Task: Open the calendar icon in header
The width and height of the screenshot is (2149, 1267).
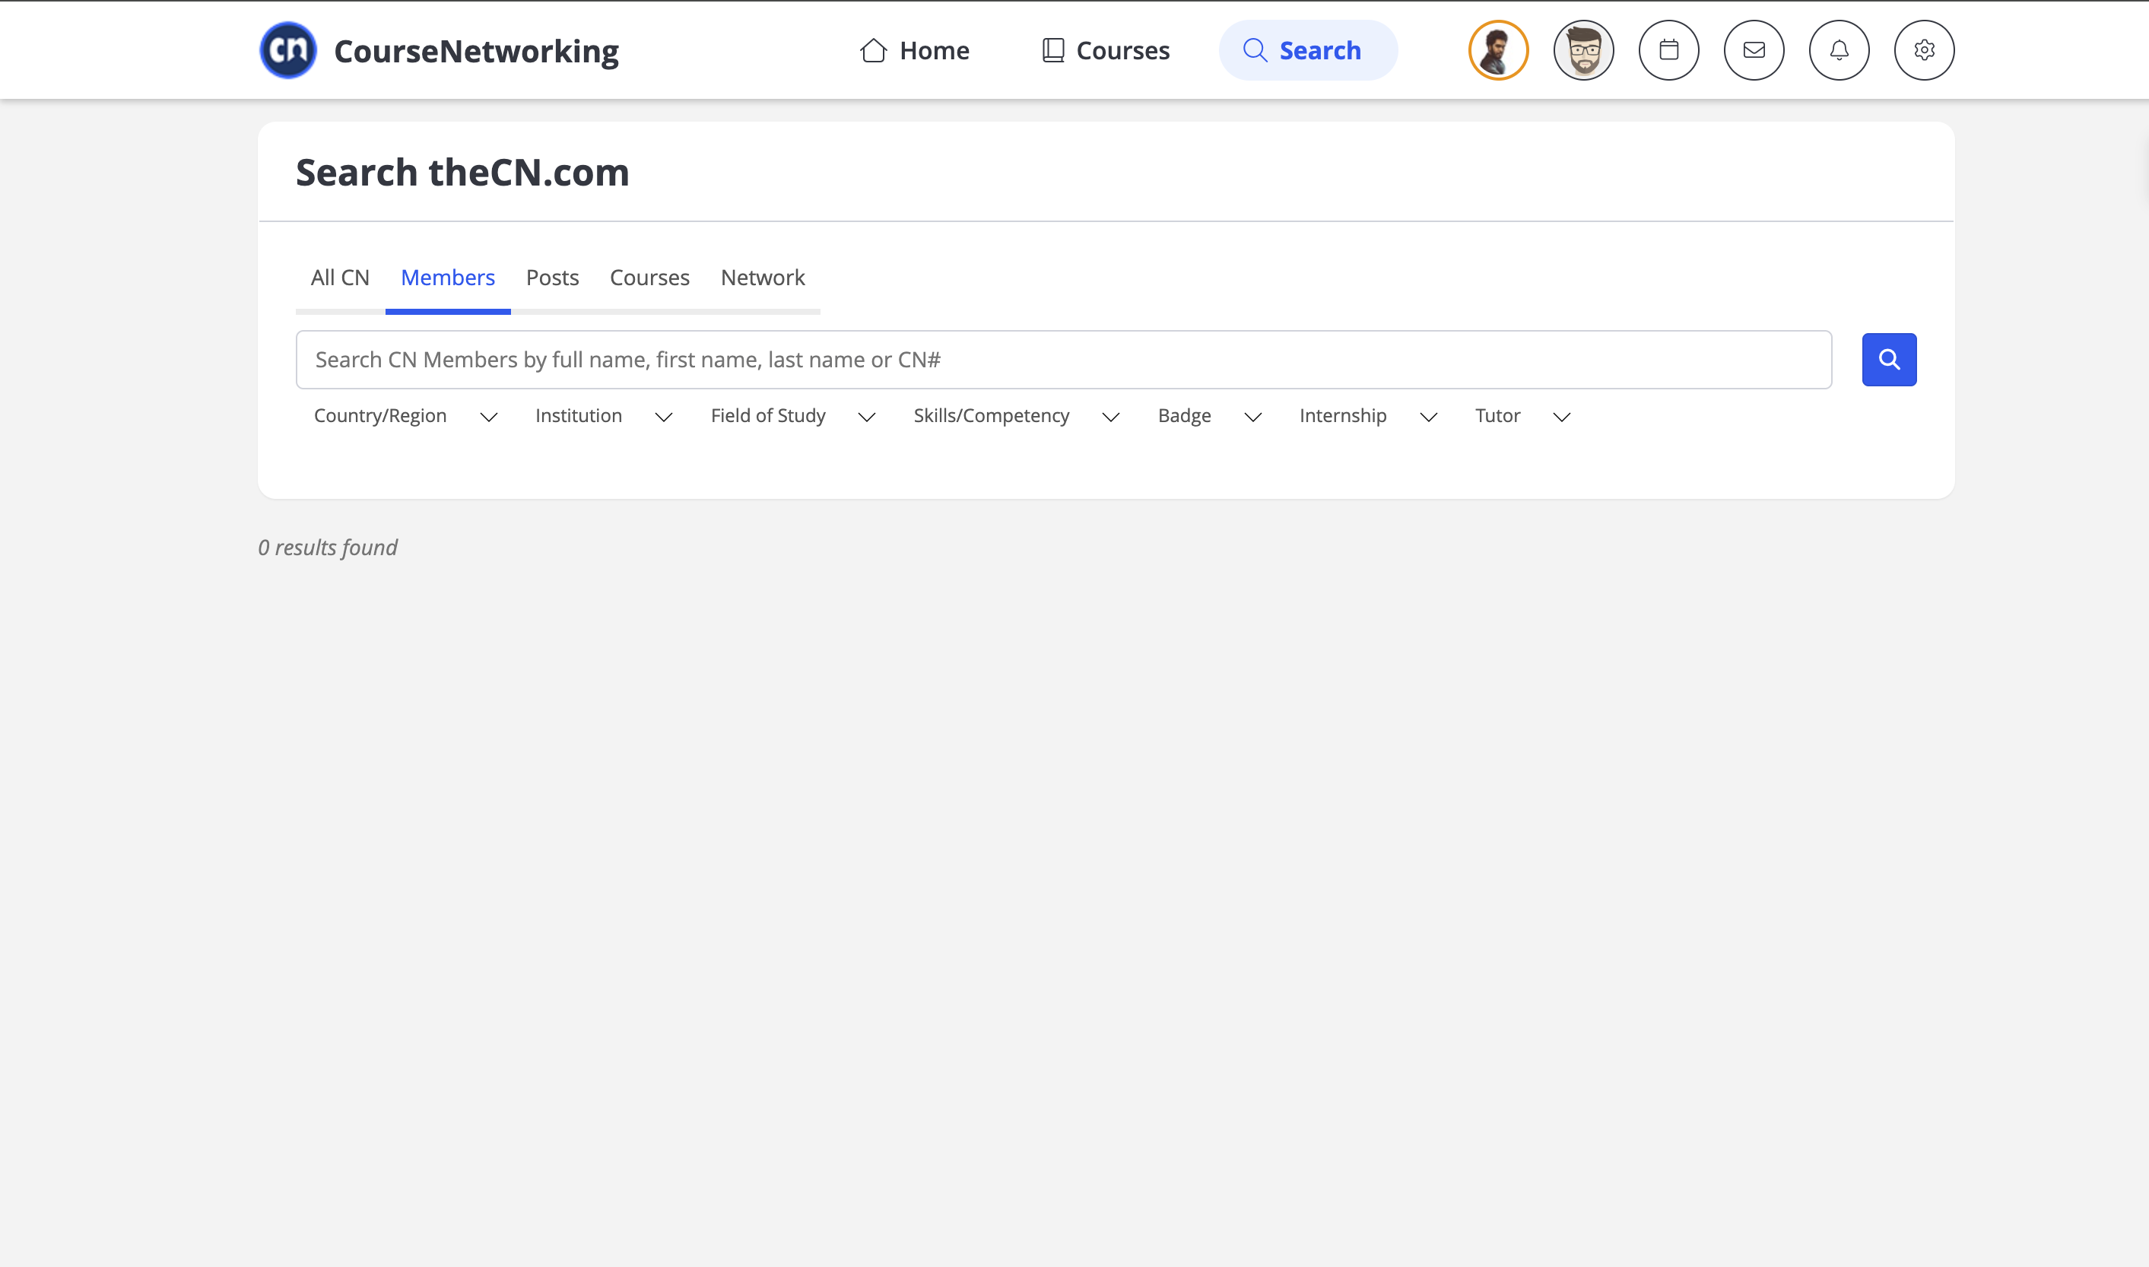Action: (x=1668, y=50)
